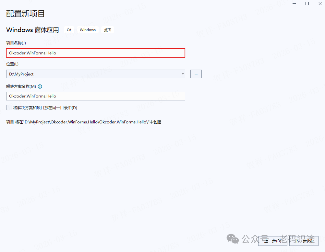Maximize the configure project window
This screenshot has width=325, height=252.
tap(307, 4)
